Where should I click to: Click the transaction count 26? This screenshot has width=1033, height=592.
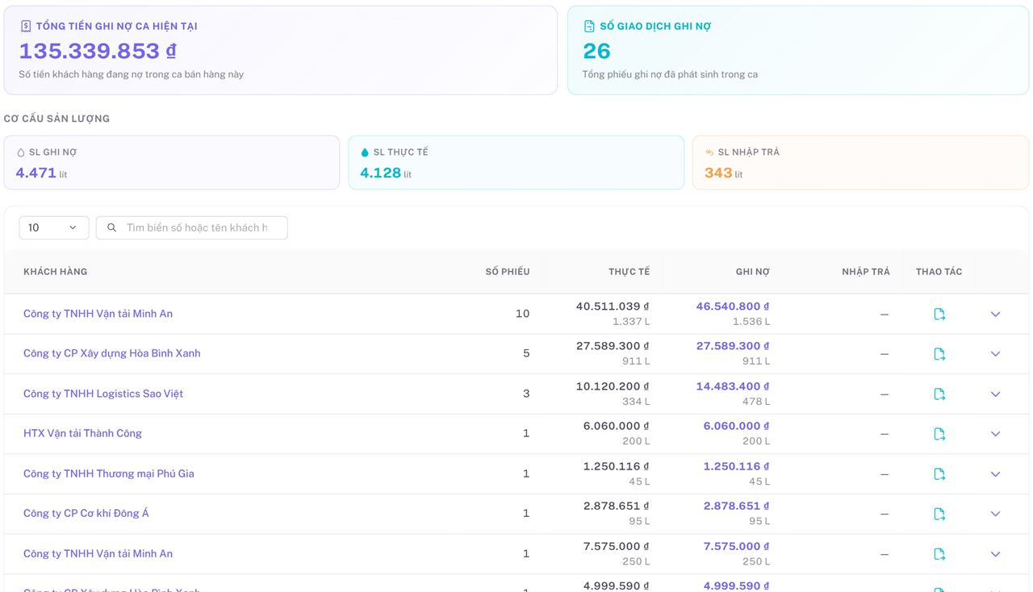click(x=597, y=51)
